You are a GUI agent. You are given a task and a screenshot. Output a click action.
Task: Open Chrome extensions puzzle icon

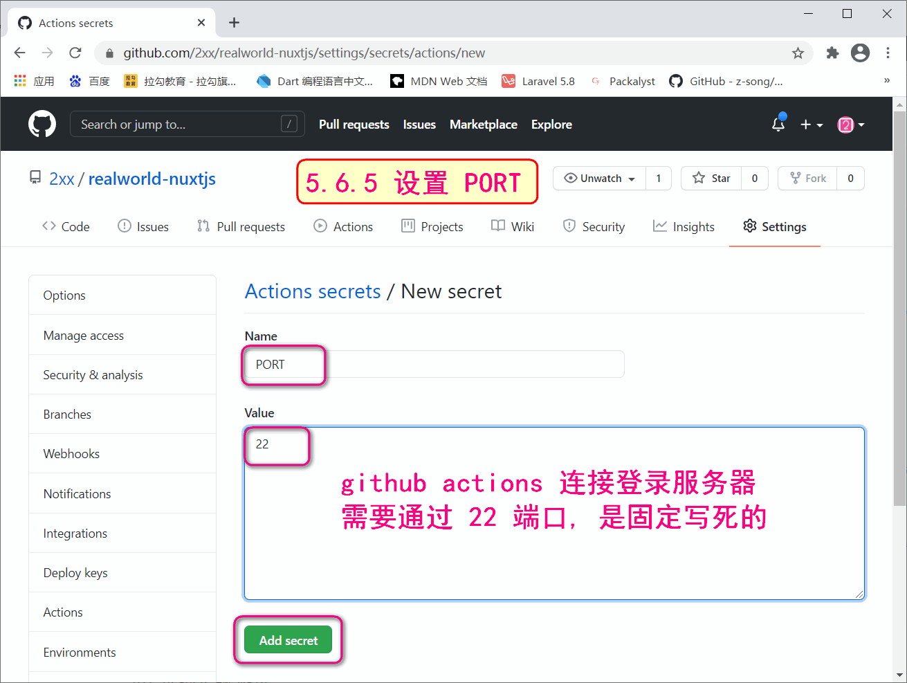(x=832, y=53)
